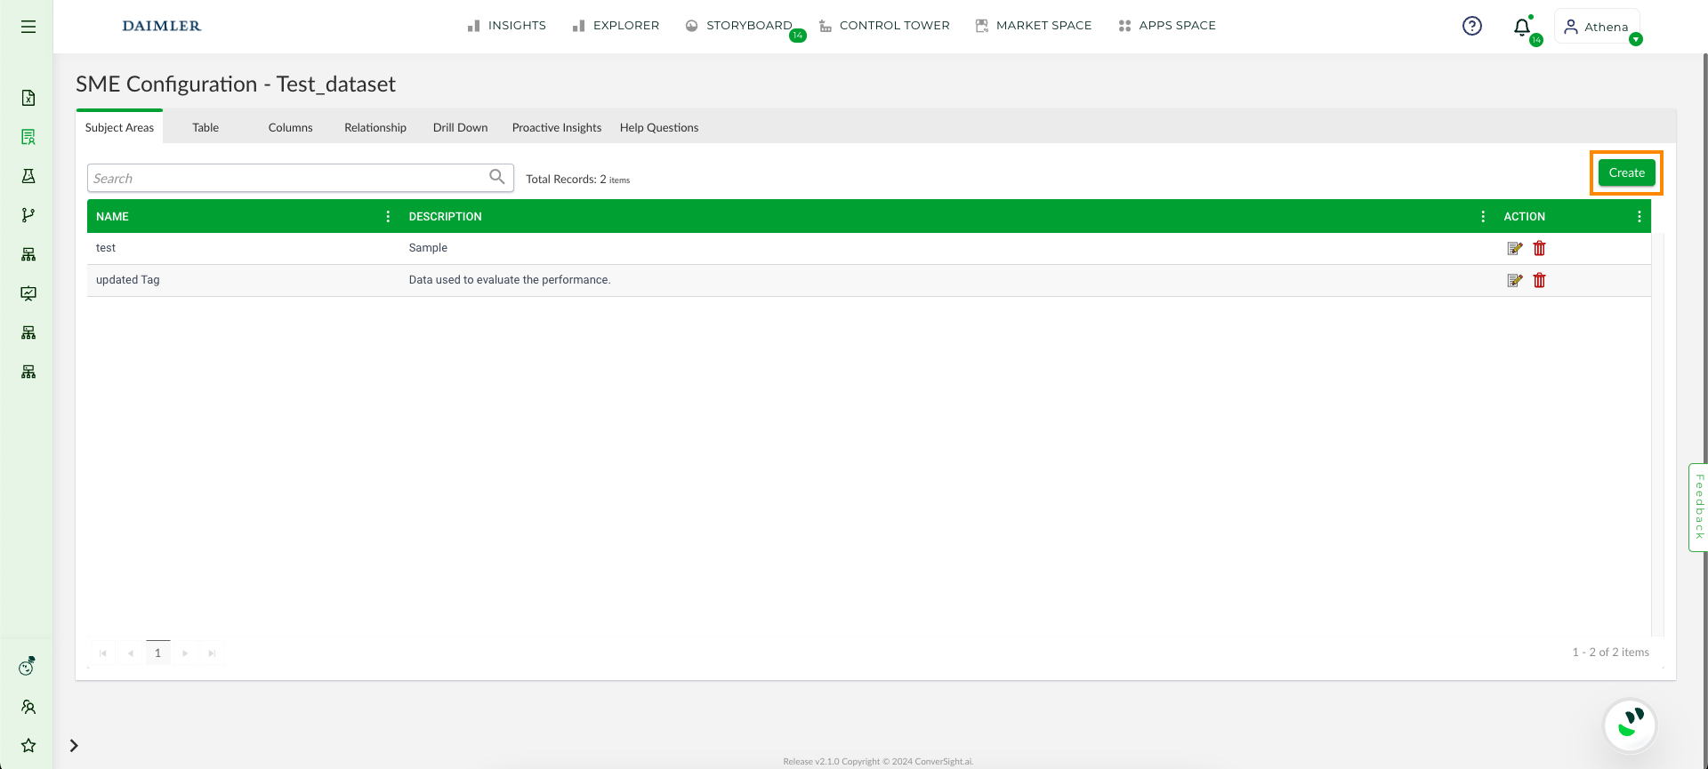Delete the 'updated Tag' subject area

coord(1539,280)
